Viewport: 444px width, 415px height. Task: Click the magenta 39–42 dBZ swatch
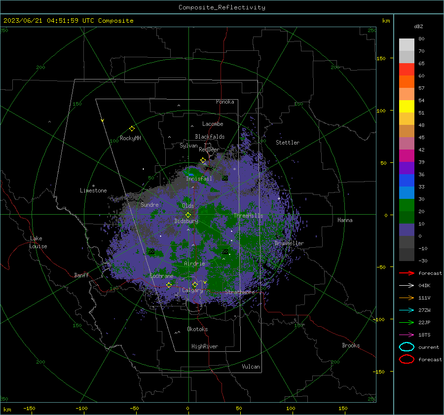point(407,156)
